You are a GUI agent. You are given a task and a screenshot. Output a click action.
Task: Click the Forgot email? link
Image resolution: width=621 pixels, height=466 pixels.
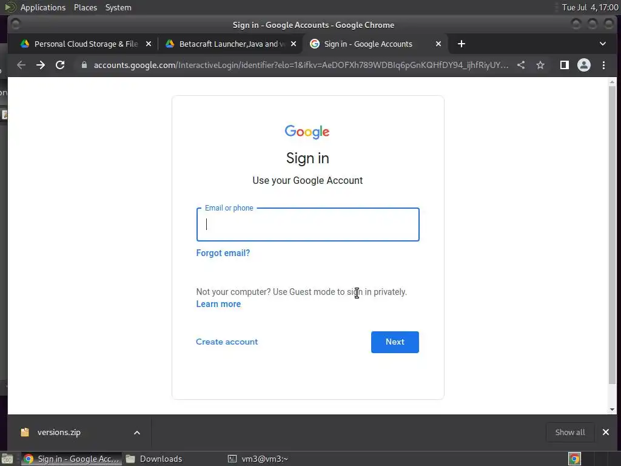(x=223, y=253)
